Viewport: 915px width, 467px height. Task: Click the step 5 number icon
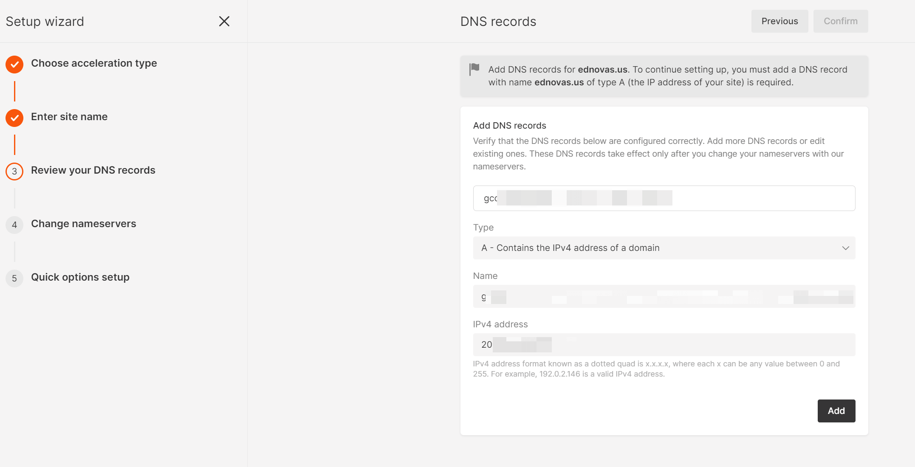(x=14, y=278)
